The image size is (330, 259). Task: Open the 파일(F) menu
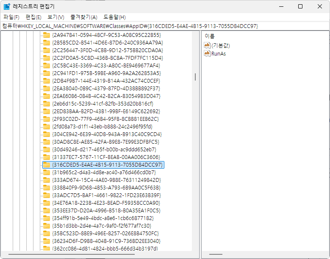click(x=11, y=17)
